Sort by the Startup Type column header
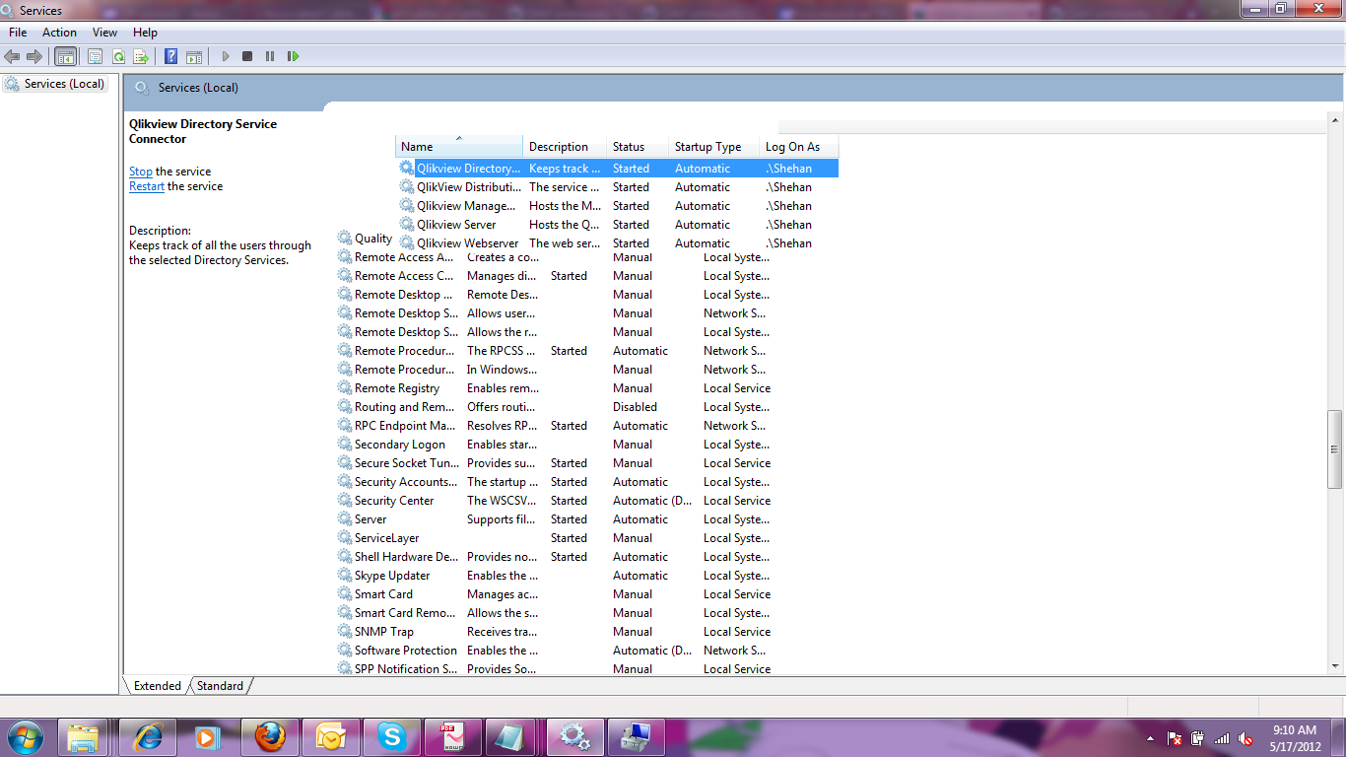This screenshot has width=1346, height=757. click(x=714, y=146)
